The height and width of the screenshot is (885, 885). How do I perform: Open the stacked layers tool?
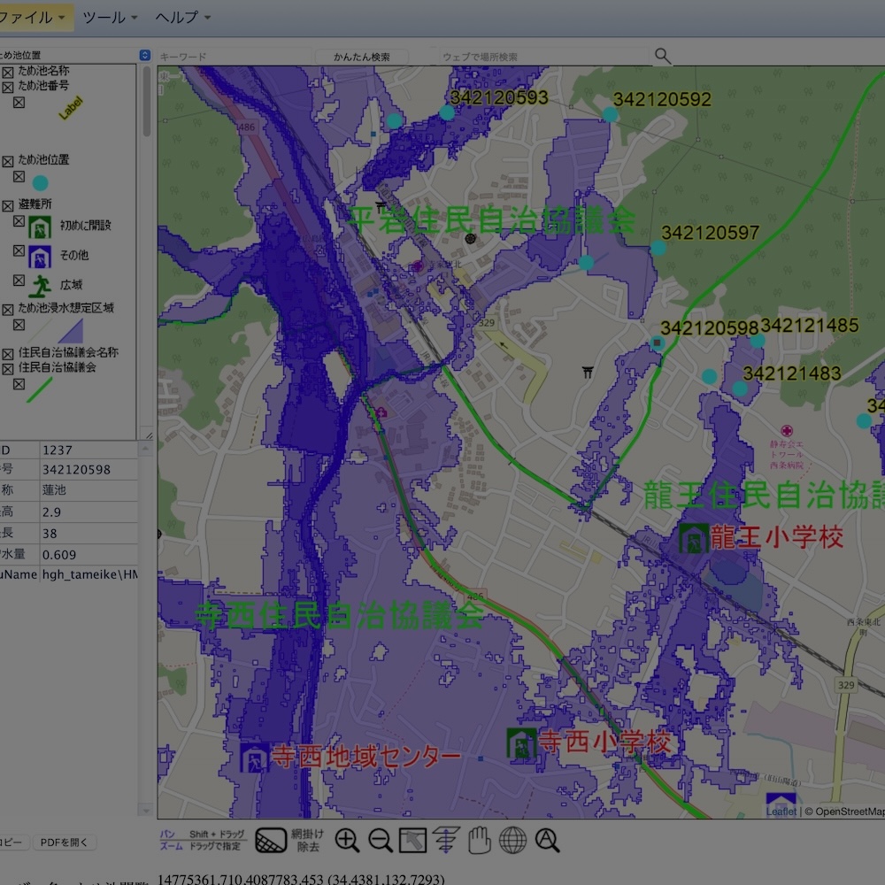coord(446,840)
